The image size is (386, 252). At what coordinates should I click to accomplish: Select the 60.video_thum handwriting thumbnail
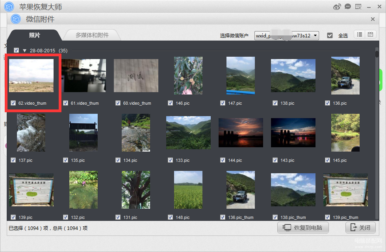point(136,76)
